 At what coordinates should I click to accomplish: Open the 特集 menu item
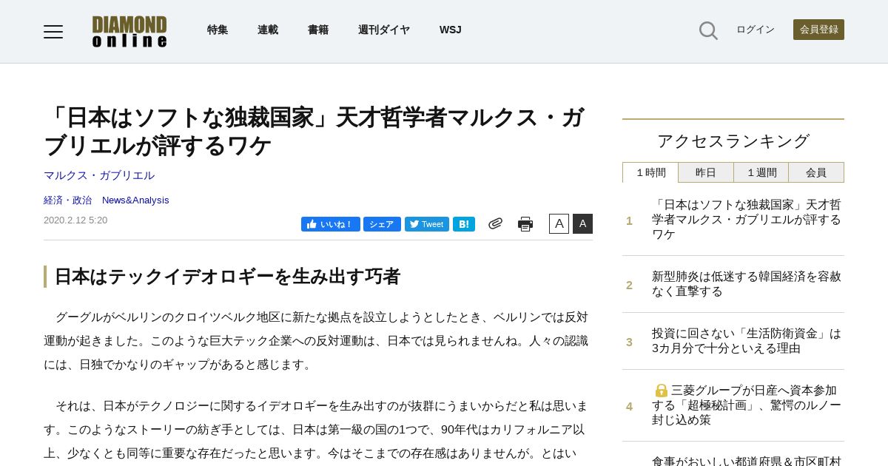click(x=218, y=30)
